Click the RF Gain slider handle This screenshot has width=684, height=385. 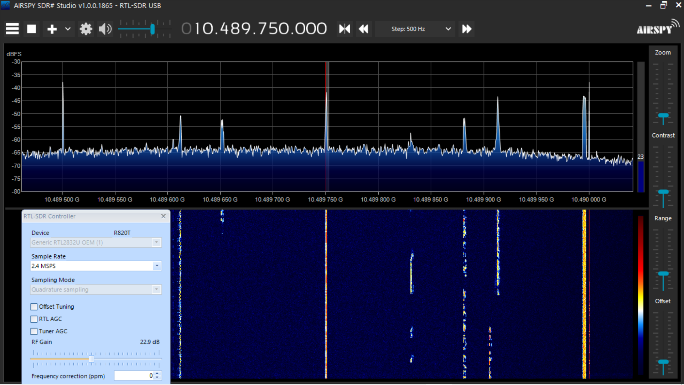(x=91, y=359)
